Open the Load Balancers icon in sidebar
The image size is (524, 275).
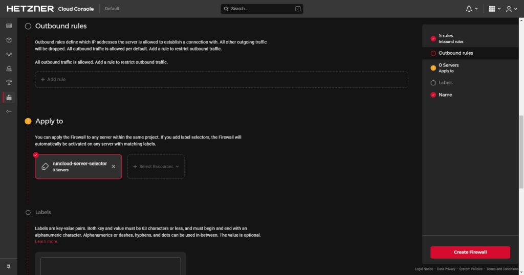(x=9, y=54)
